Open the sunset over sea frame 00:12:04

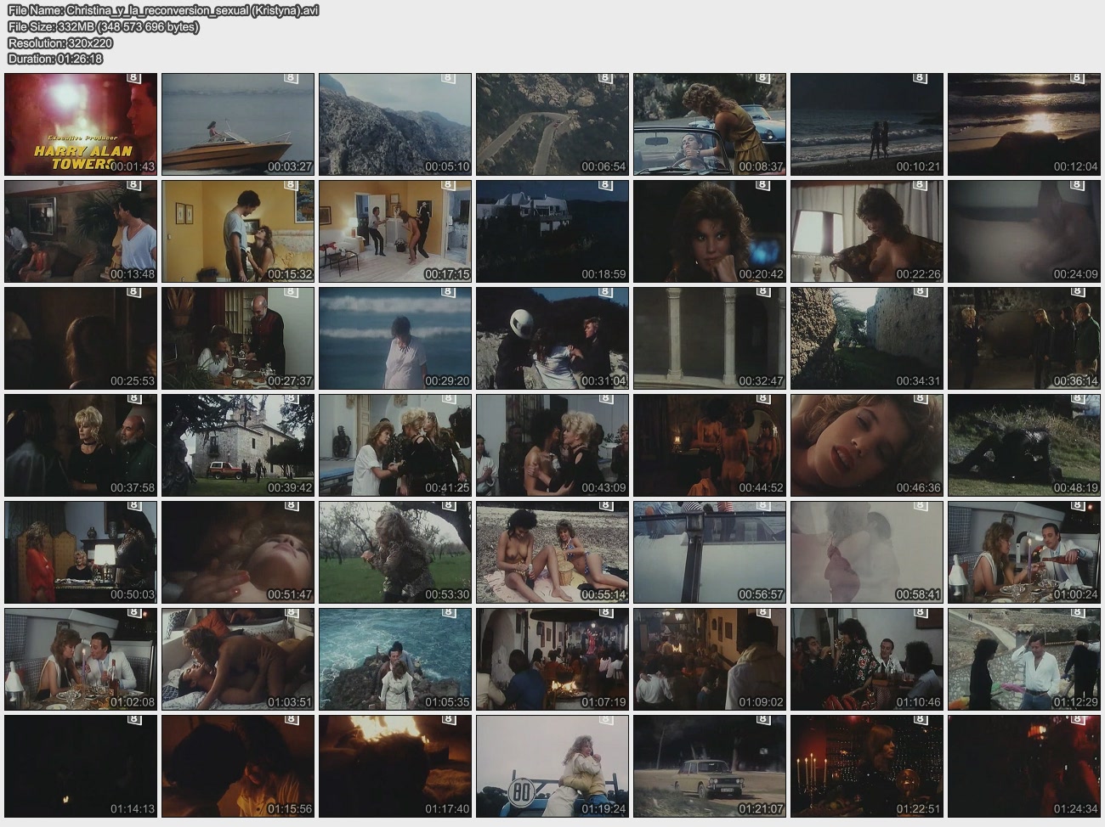(x=1024, y=124)
